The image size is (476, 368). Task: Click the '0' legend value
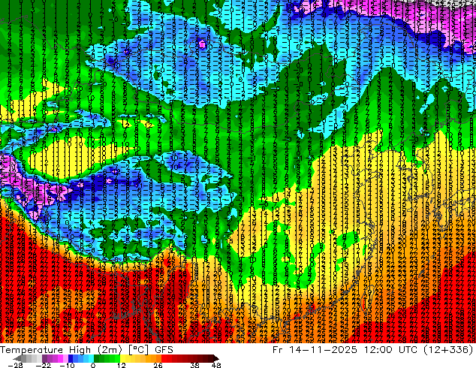[93, 365]
